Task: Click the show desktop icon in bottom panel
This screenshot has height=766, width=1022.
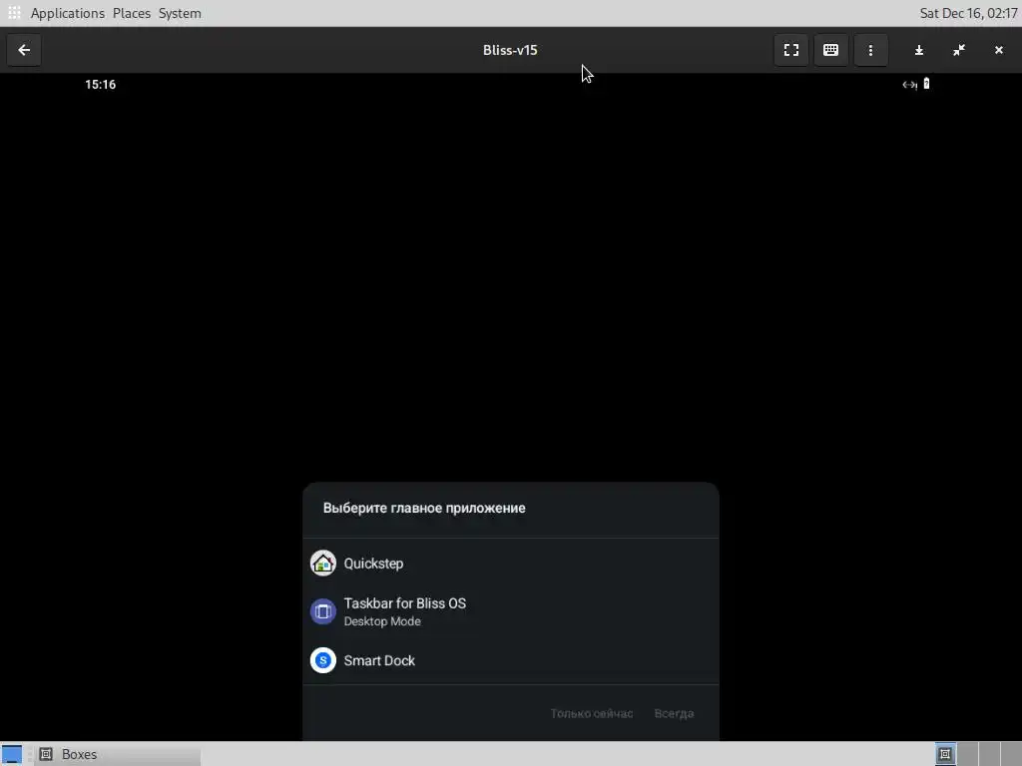Action: [x=12, y=754]
